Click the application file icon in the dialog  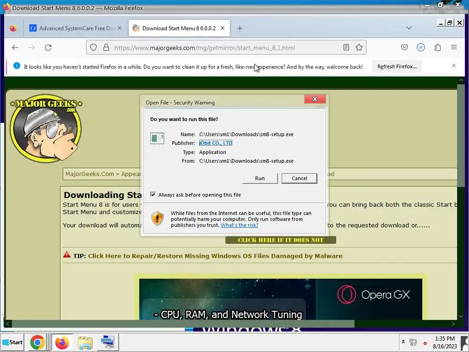(x=157, y=138)
